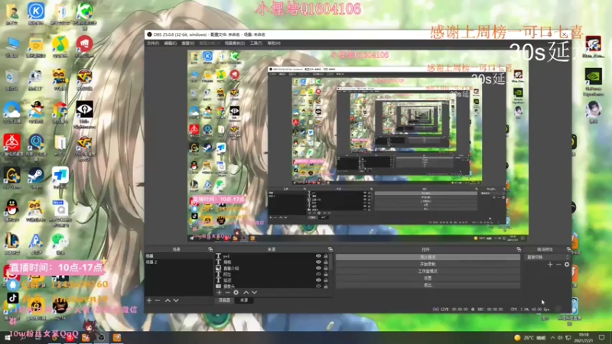The height and width of the screenshot is (344, 612).
Task: Open the 编辑(E) menu
Action: tap(171, 44)
